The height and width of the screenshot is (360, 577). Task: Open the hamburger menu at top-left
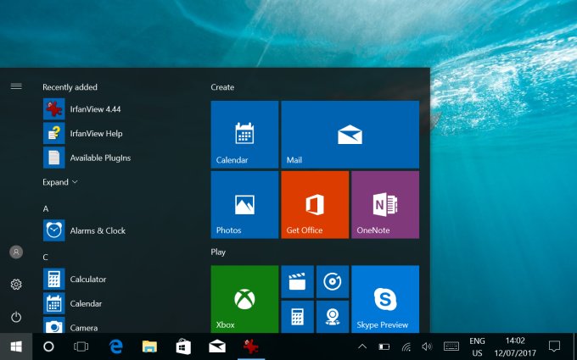[x=16, y=86]
